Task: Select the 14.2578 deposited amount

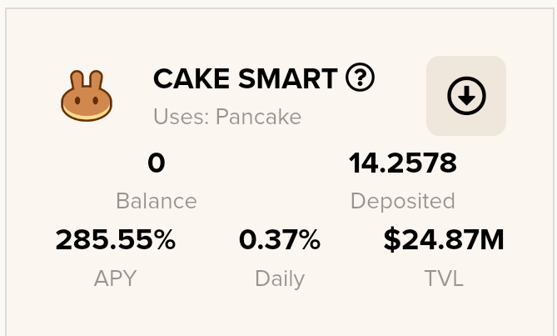Action: pos(403,163)
